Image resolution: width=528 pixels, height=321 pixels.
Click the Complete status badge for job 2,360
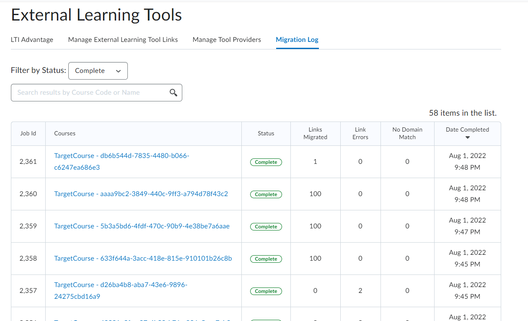click(266, 194)
